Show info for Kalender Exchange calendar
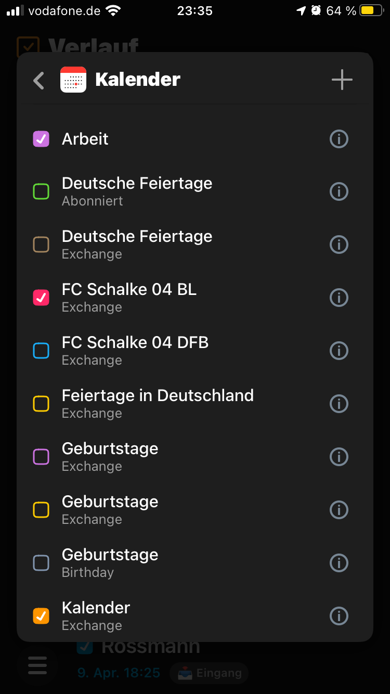The height and width of the screenshot is (694, 390). tap(339, 616)
